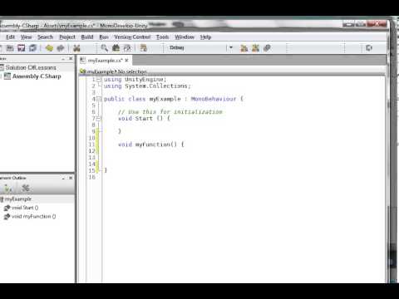Viewport: 399px width, 299px height.
Task: Open the Edit menu
Action: [x=11, y=37]
